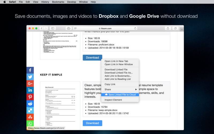The height and width of the screenshot is (134, 214).
Task: Click Download button for proficient.docx
Action: [92, 58]
